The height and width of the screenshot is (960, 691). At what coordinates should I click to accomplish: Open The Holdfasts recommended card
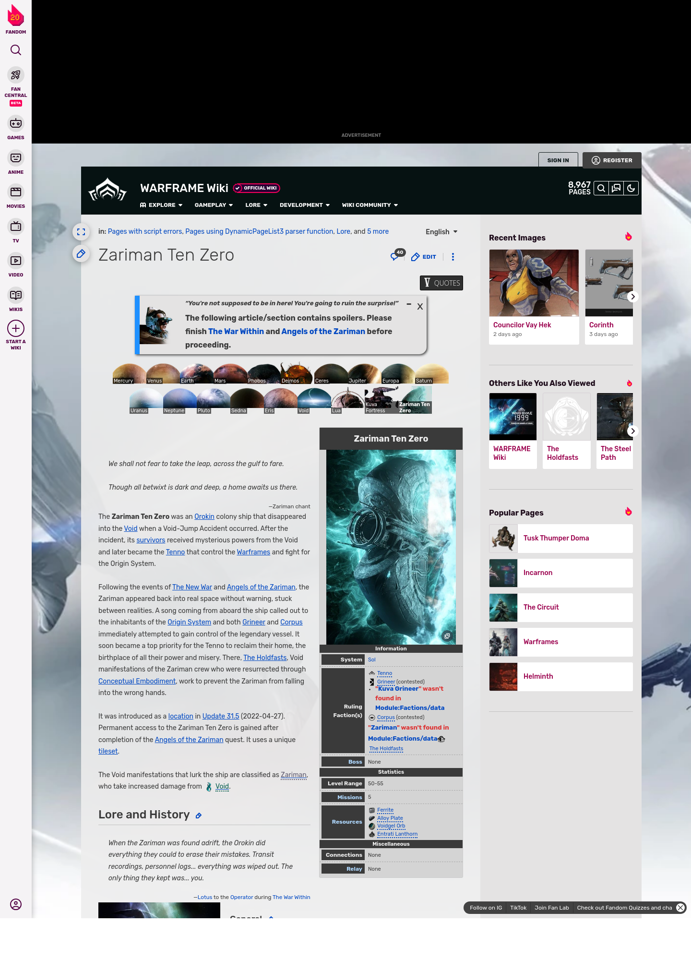(567, 431)
